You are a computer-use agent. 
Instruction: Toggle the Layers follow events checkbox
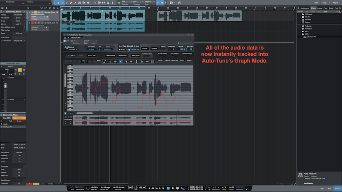pyautogui.click(x=24, y=27)
